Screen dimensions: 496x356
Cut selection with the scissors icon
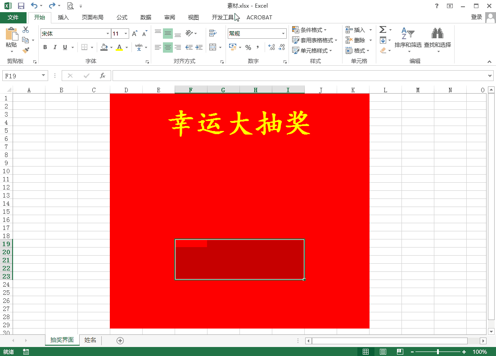26,30
